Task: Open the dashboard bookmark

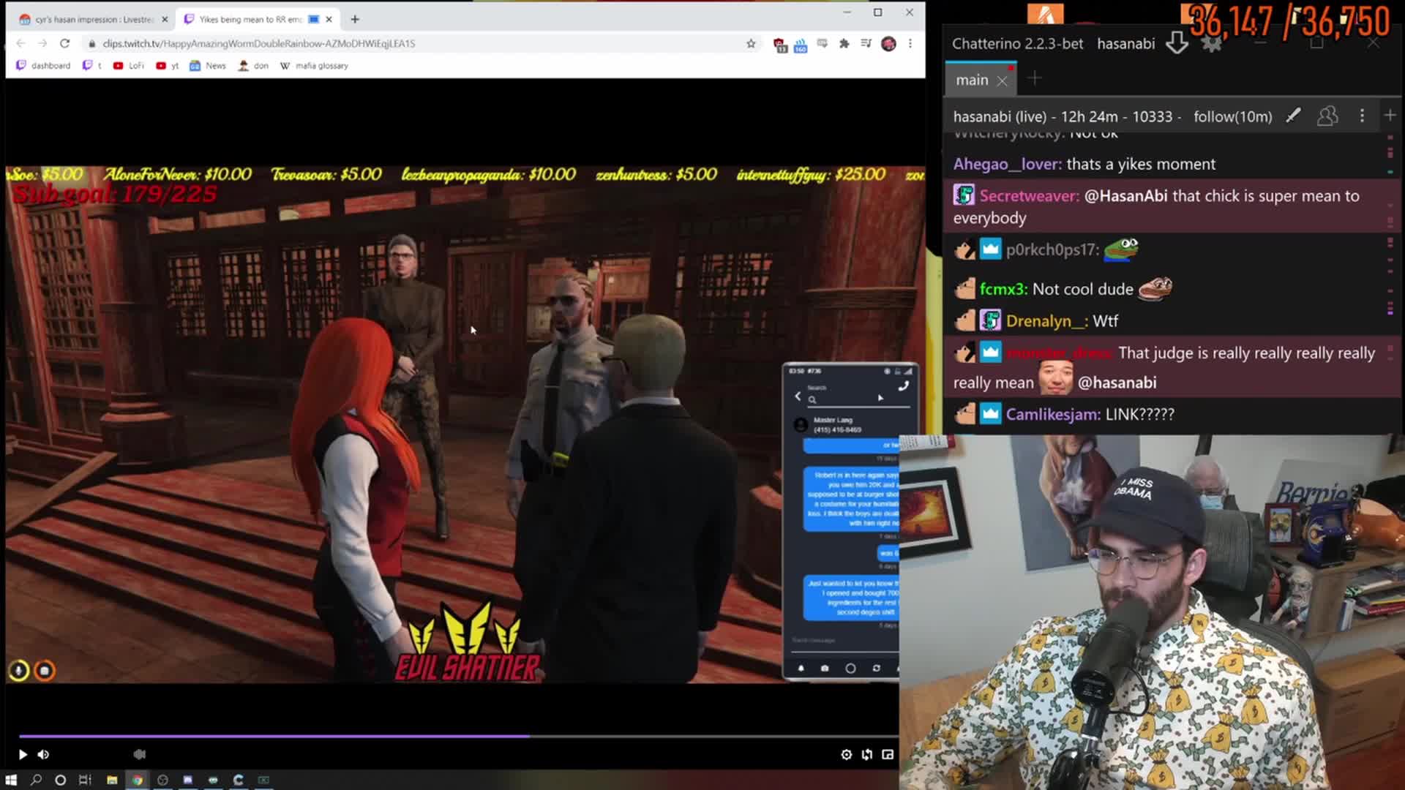Action: 43,66
